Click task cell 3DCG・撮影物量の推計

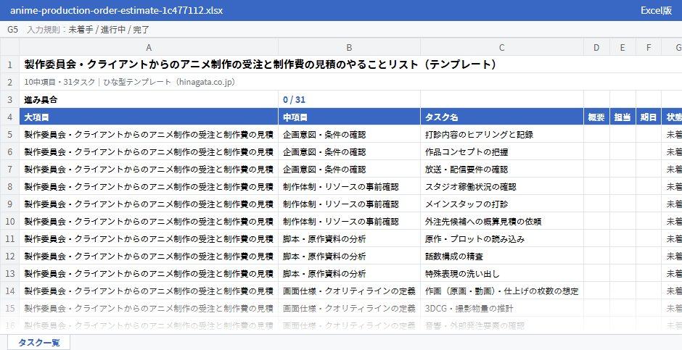(502, 308)
